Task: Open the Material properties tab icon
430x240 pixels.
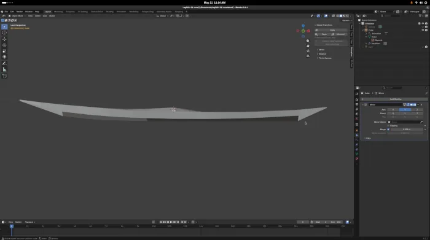Action: point(357,158)
